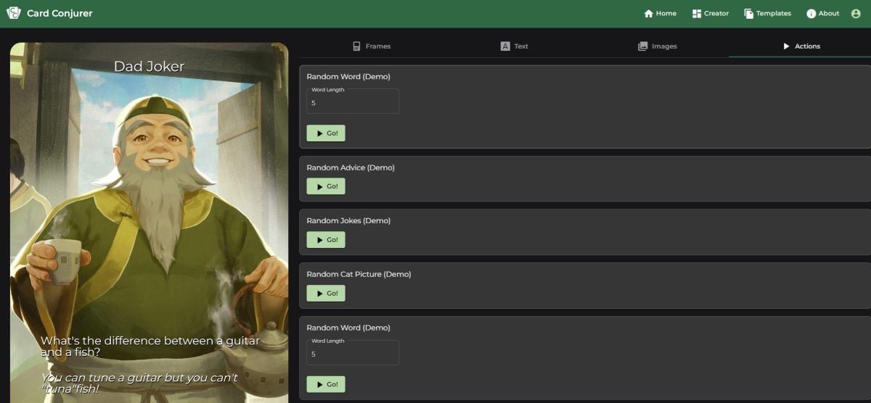Run the Random Advice Go! button

click(326, 186)
